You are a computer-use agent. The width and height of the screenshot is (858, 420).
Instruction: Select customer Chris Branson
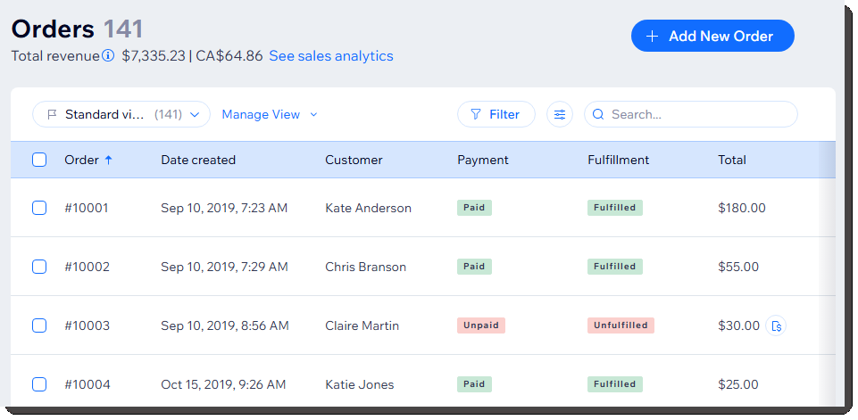(365, 267)
